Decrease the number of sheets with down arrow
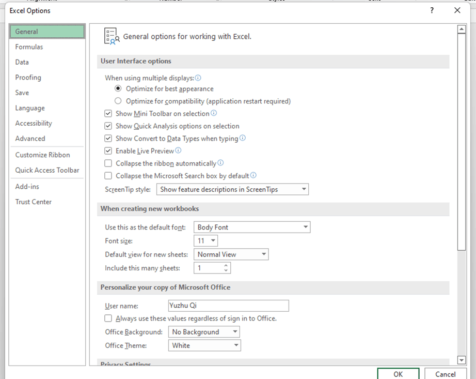Viewport: 476px width, 379px height. click(x=226, y=270)
